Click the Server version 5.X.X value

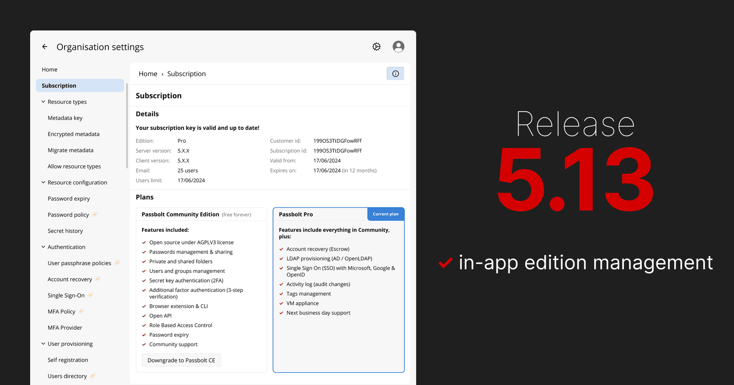click(x=183, y=150)
